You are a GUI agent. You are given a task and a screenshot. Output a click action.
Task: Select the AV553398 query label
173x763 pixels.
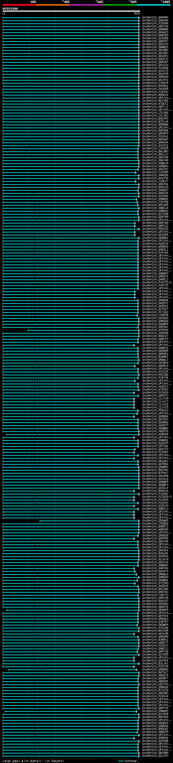pyautogui.click(x=10, y=9)
